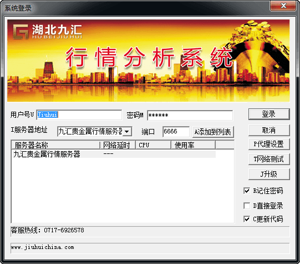Click the 登录 login button
The height and width of the screenshot is (264, 300).
pyautogui.click(x=269, y=114)
